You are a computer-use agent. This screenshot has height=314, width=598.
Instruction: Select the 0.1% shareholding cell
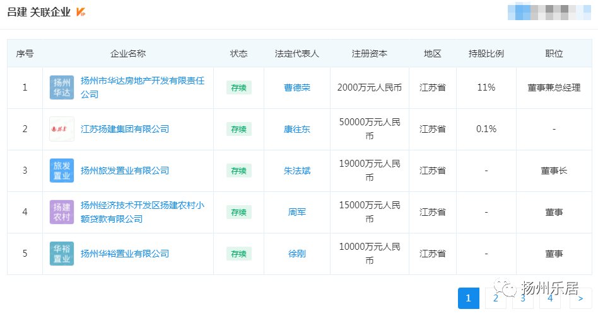click(x=486, y=129)
